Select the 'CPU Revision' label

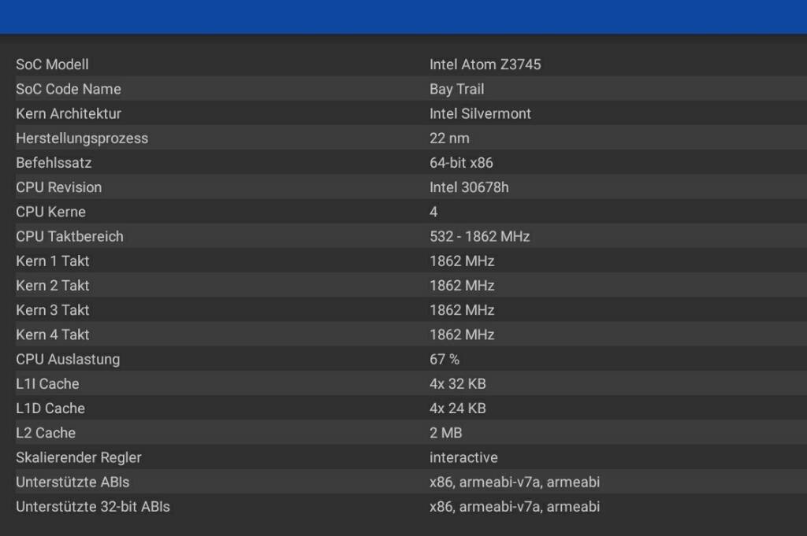coord(58,187)
